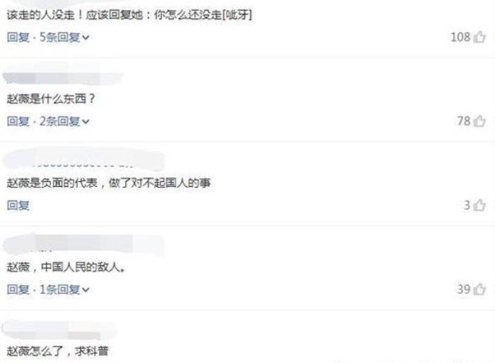This screenshot has height=363, width=495.
Task: Click the 108 like count number
Action: [x=460, y=38]
